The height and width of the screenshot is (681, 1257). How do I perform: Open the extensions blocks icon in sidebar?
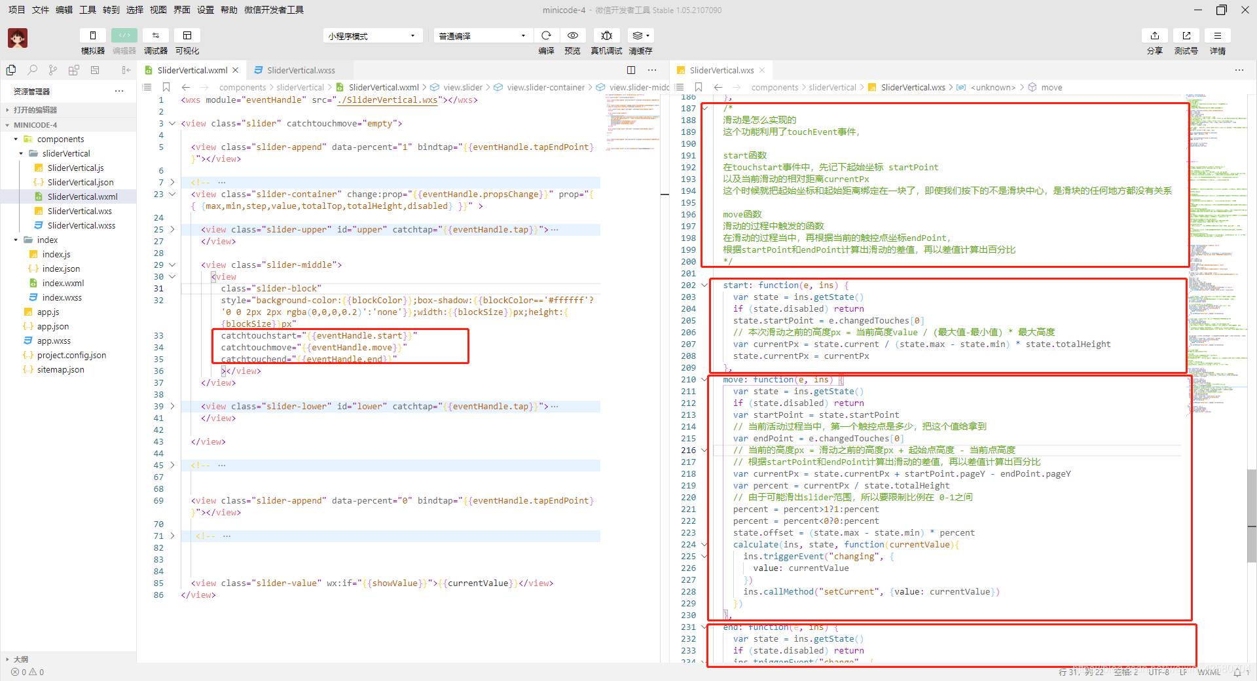[x=74, y=70]
